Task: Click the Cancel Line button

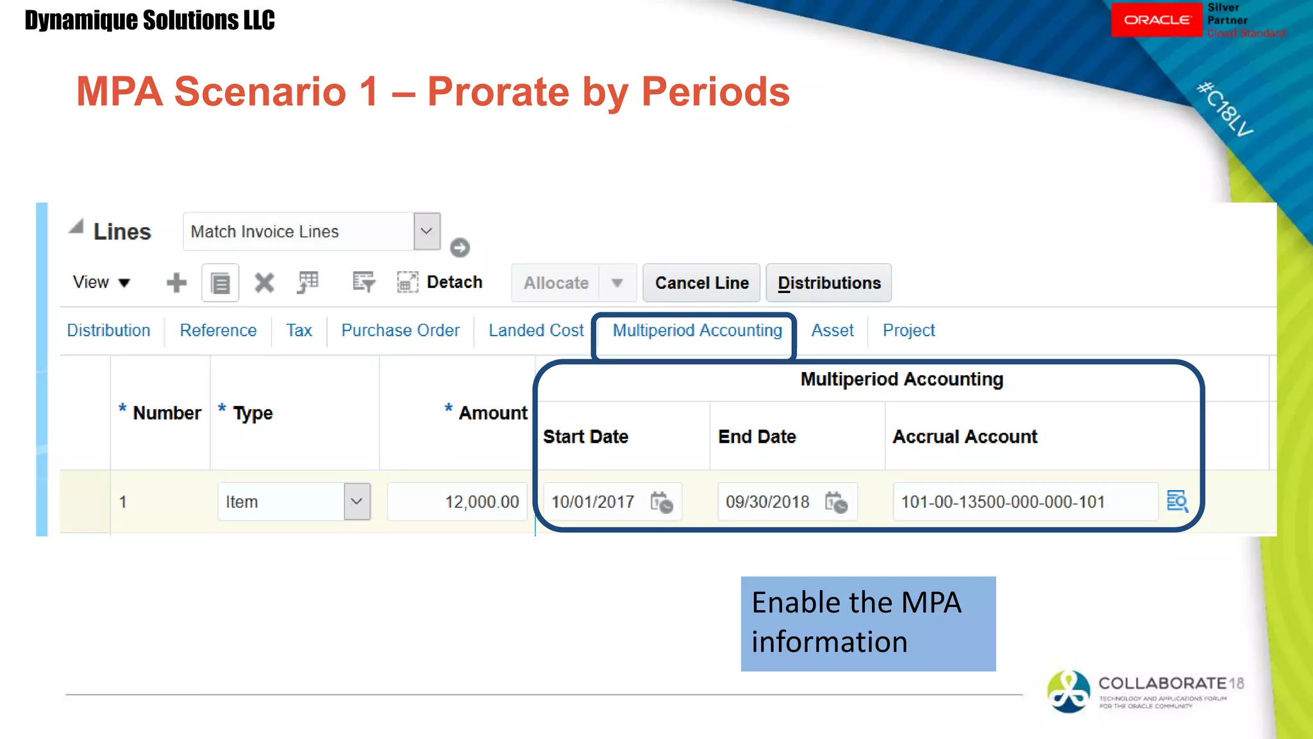Action: [701, 283]
